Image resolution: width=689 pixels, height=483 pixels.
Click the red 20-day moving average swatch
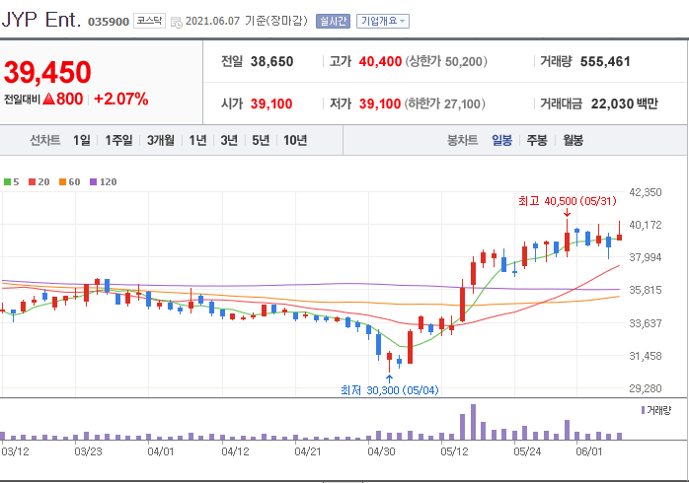click(32, 181)
